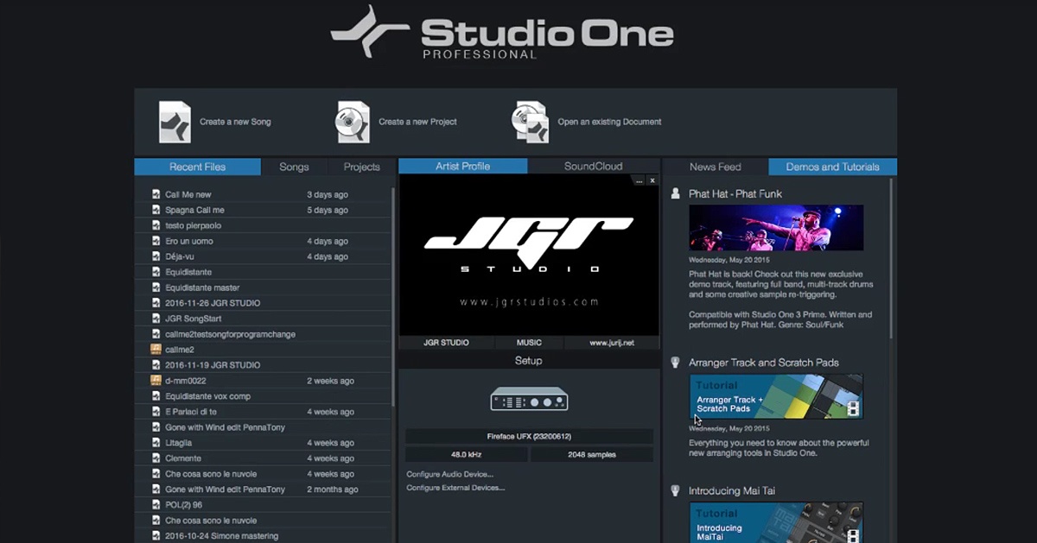The image size is (1037, 543).
Task: Close the artist profile image with X
Action: tap(652, 180)
